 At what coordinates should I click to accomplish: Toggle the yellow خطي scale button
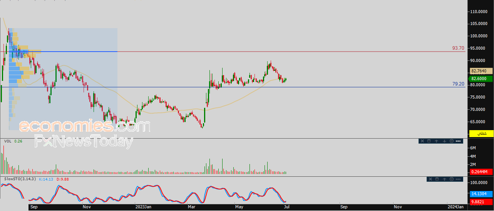click(x=481, y=134)
